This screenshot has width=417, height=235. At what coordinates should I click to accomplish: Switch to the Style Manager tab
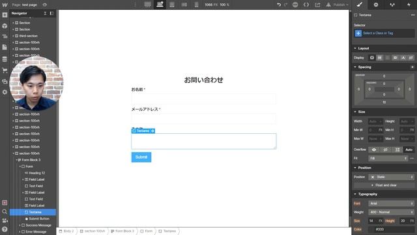(x=392, y=5)
